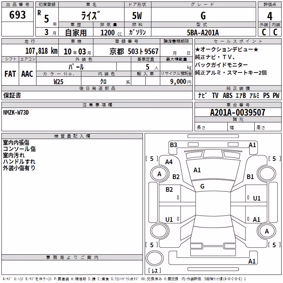Click the model code 5BA-A201A
The image size is (283, 283).
[x=203, y=33]
